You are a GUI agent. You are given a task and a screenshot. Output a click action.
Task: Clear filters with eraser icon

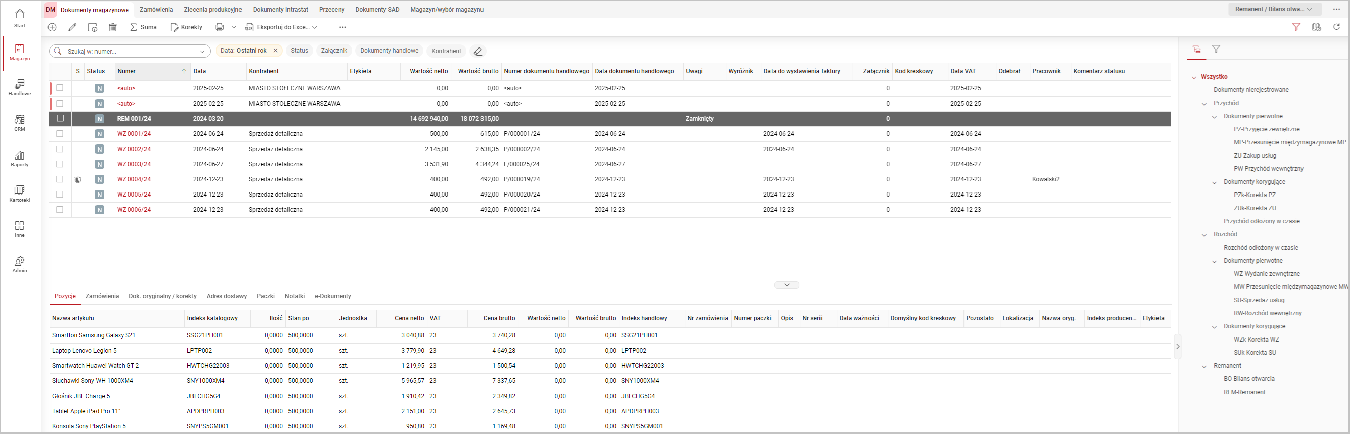(478, 52)
